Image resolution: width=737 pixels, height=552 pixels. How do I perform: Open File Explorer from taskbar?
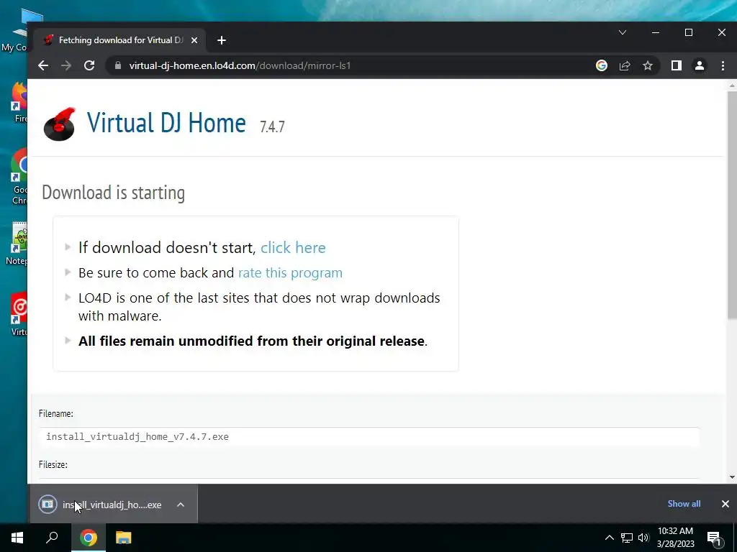tap(124, 538)
